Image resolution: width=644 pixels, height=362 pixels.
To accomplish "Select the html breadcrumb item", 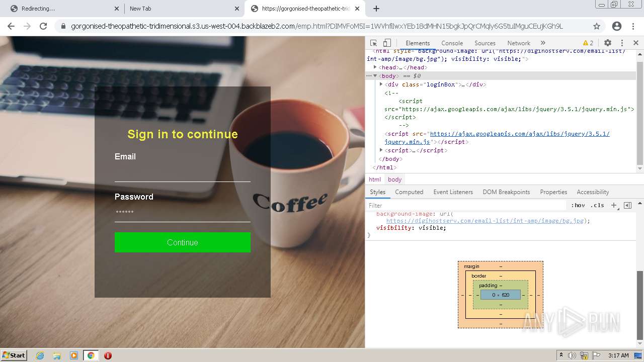I will tap(375, 179).
